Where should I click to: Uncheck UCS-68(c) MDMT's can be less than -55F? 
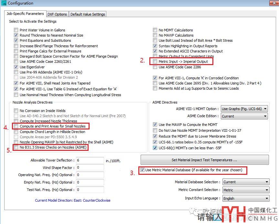(x=155, y=148)
